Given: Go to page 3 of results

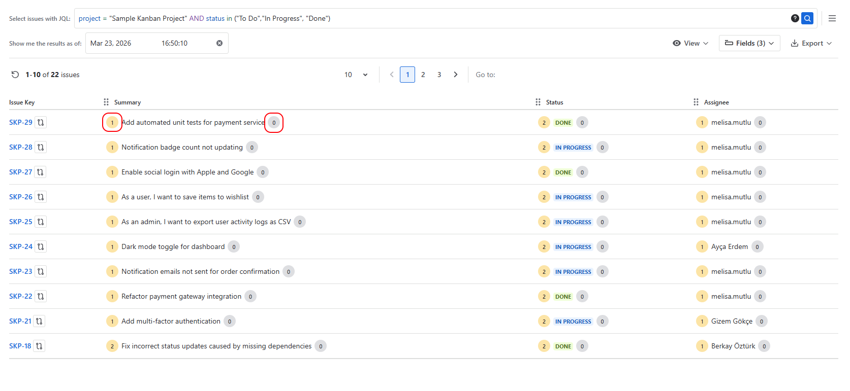Looking at the screenshot, I should (439, 75).
